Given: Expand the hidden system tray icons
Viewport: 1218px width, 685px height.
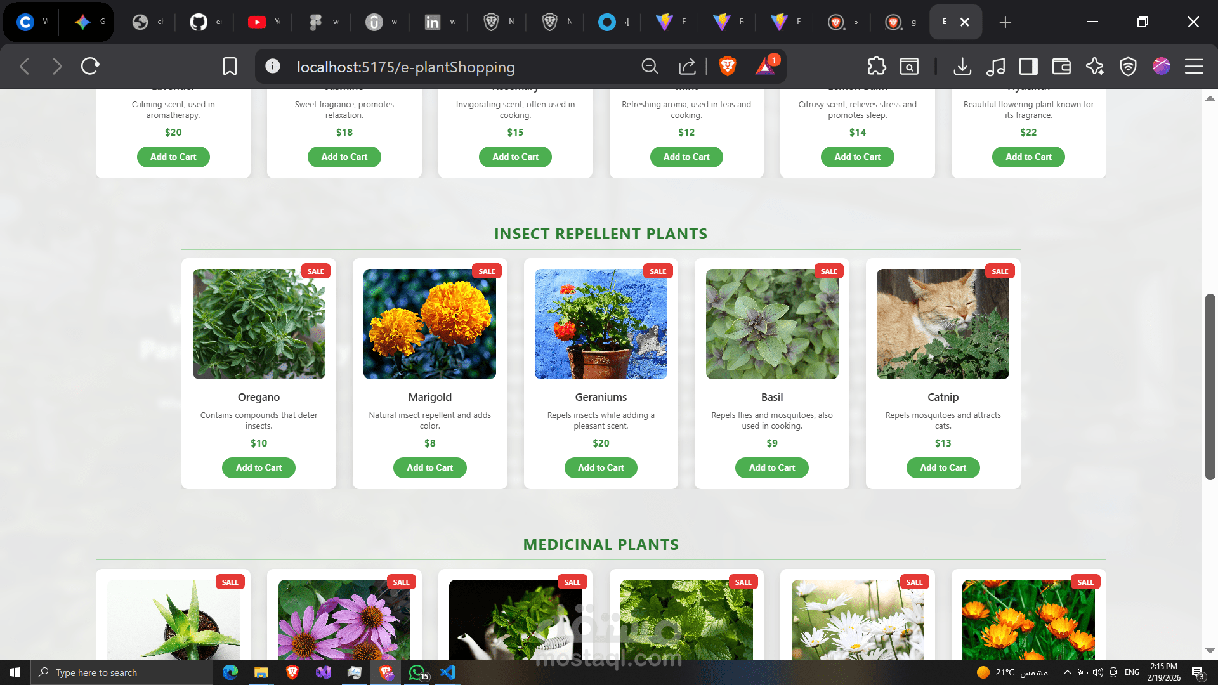Looking at the screenshot, I should click(x=1067, y=672).
